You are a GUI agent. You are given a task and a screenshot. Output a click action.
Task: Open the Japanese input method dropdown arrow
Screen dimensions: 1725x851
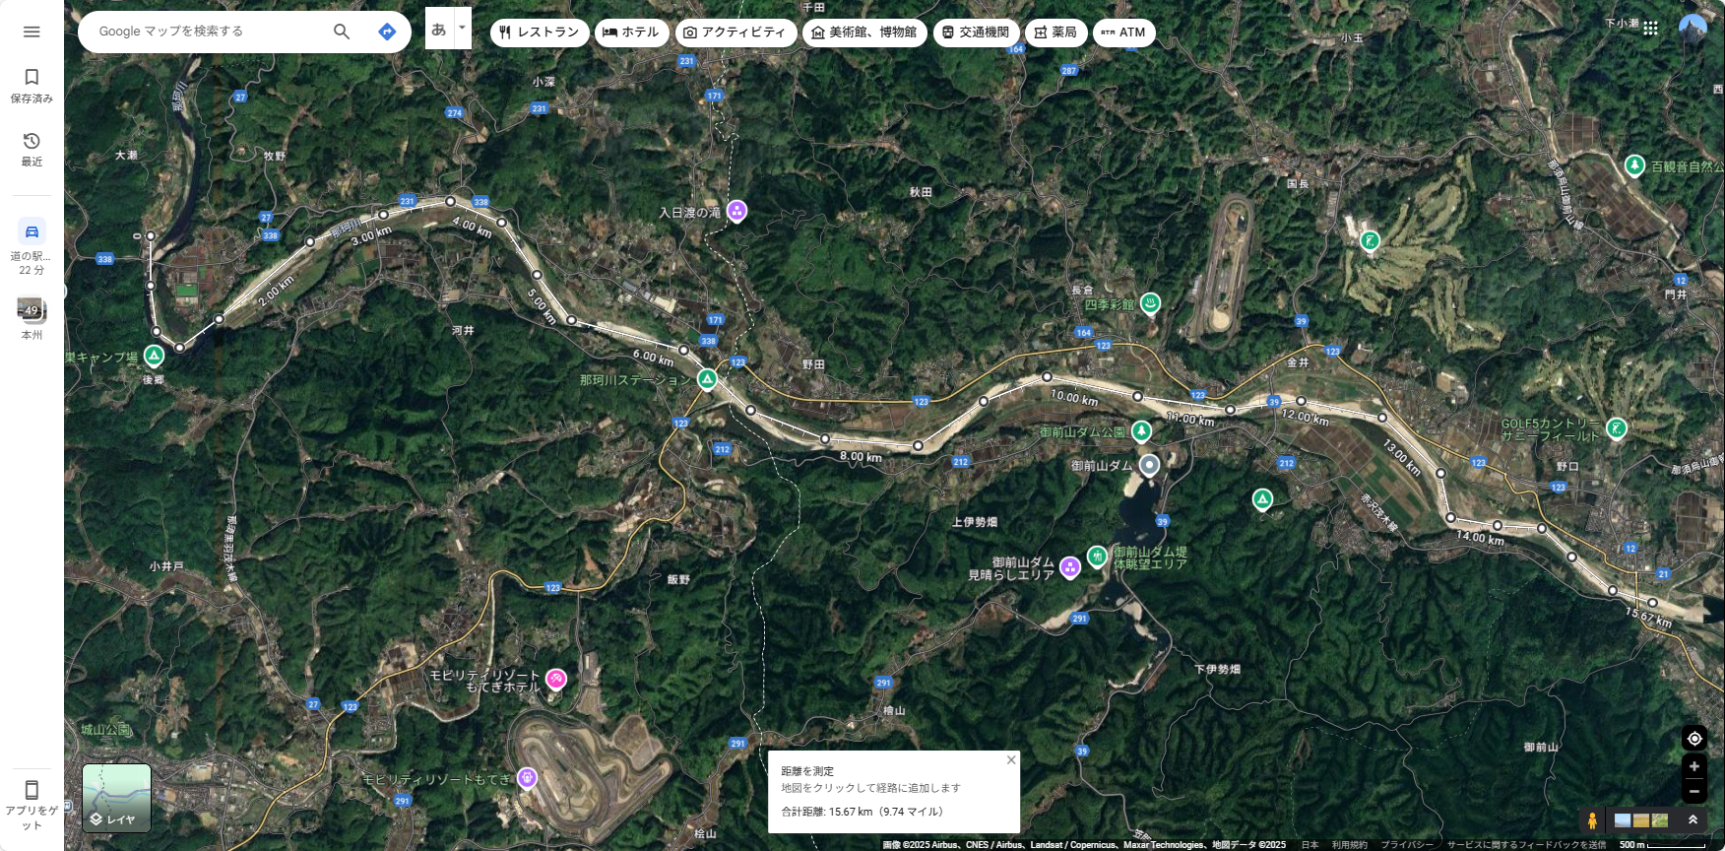[462, 28]
